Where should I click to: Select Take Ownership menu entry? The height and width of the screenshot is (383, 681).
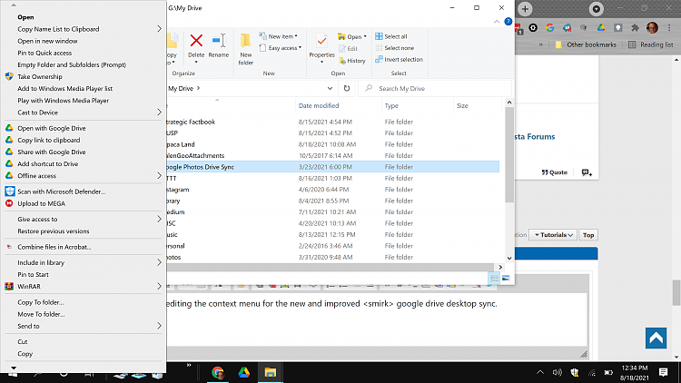point(40,77)
